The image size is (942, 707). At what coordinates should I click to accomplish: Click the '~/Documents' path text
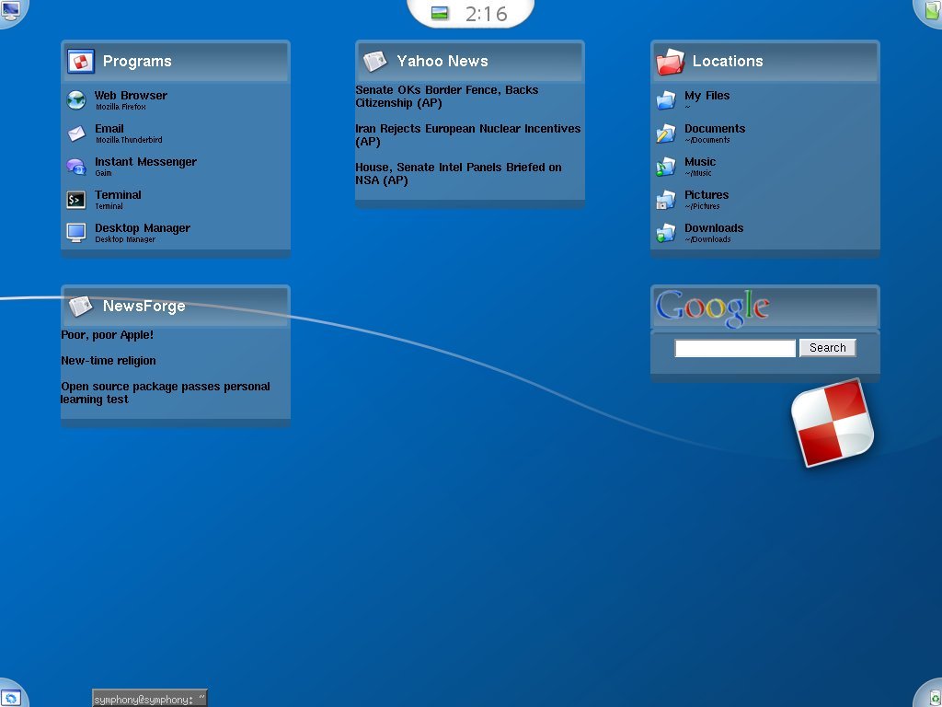point(707,140)
